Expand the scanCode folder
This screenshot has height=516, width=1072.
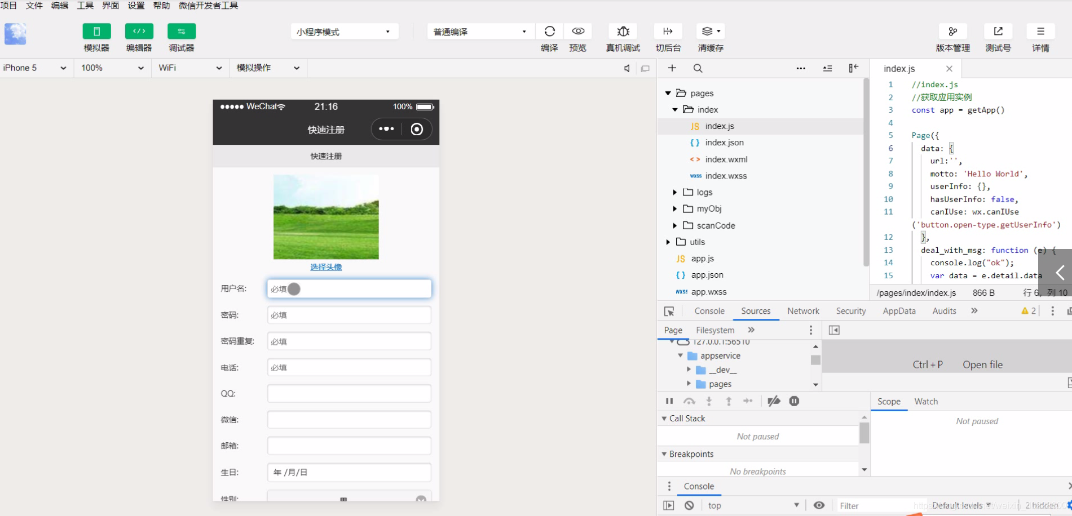click(x=675, y=225)
